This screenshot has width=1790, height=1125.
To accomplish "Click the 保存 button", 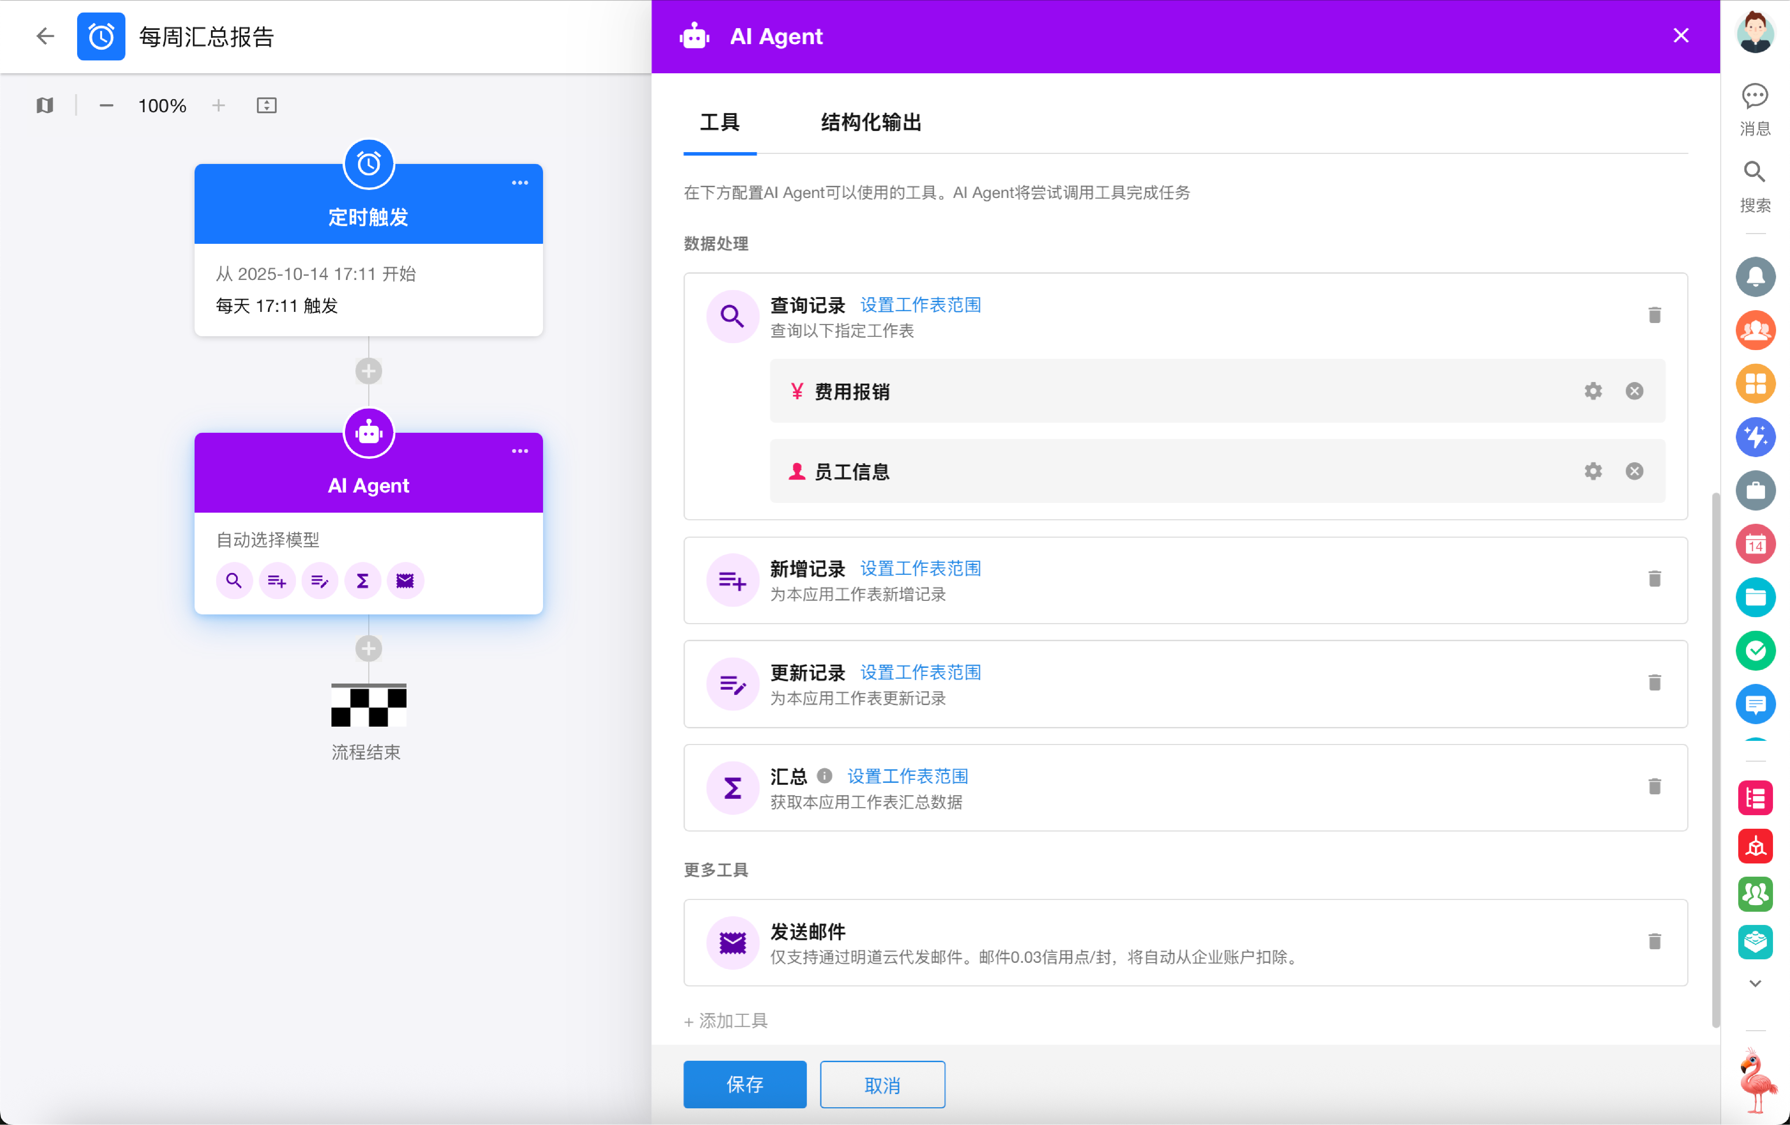I will 744,1084.
